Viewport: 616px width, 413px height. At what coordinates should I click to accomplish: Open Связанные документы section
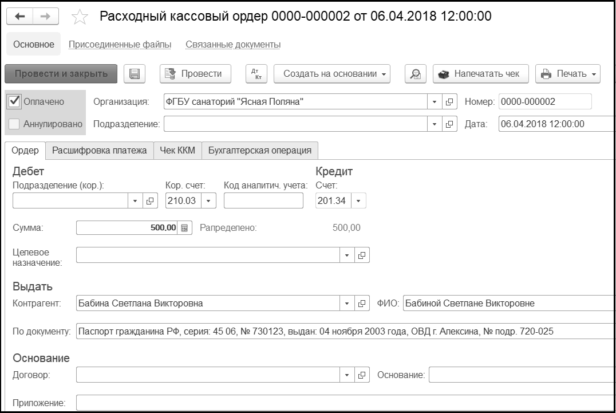click(x=233, y=45)
